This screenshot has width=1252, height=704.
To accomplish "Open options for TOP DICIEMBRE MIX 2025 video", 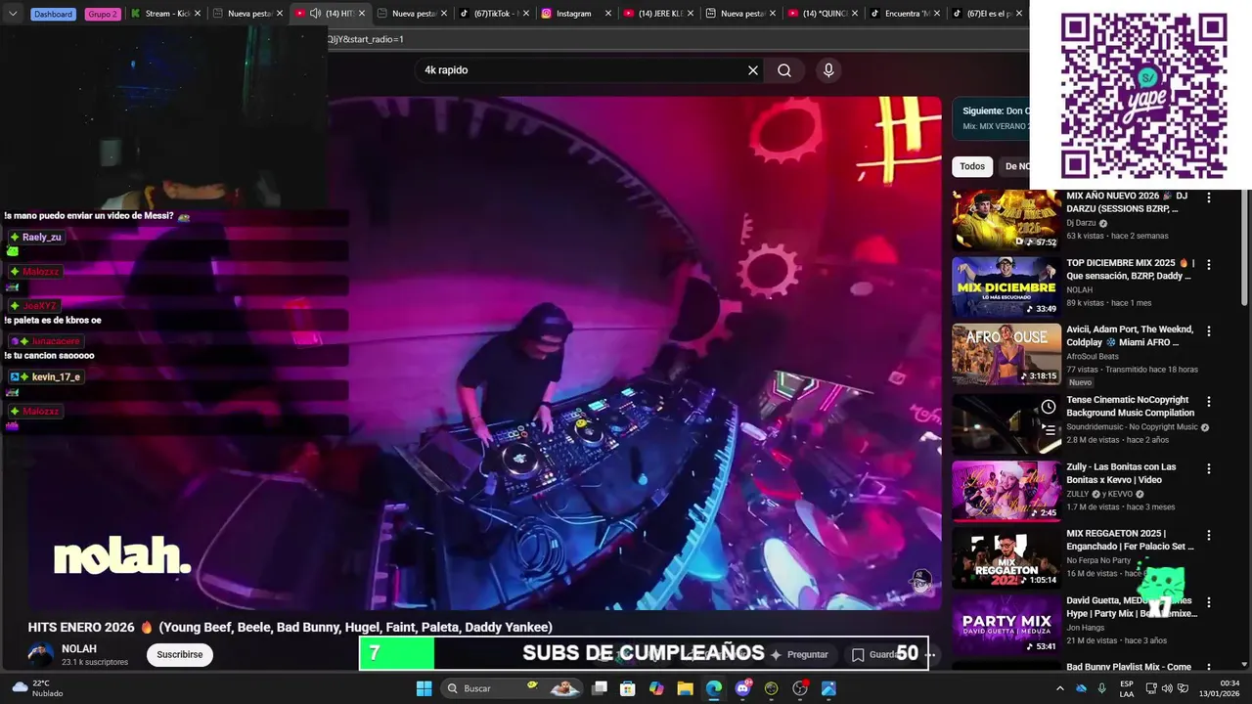I will [x=1209, y=264].
